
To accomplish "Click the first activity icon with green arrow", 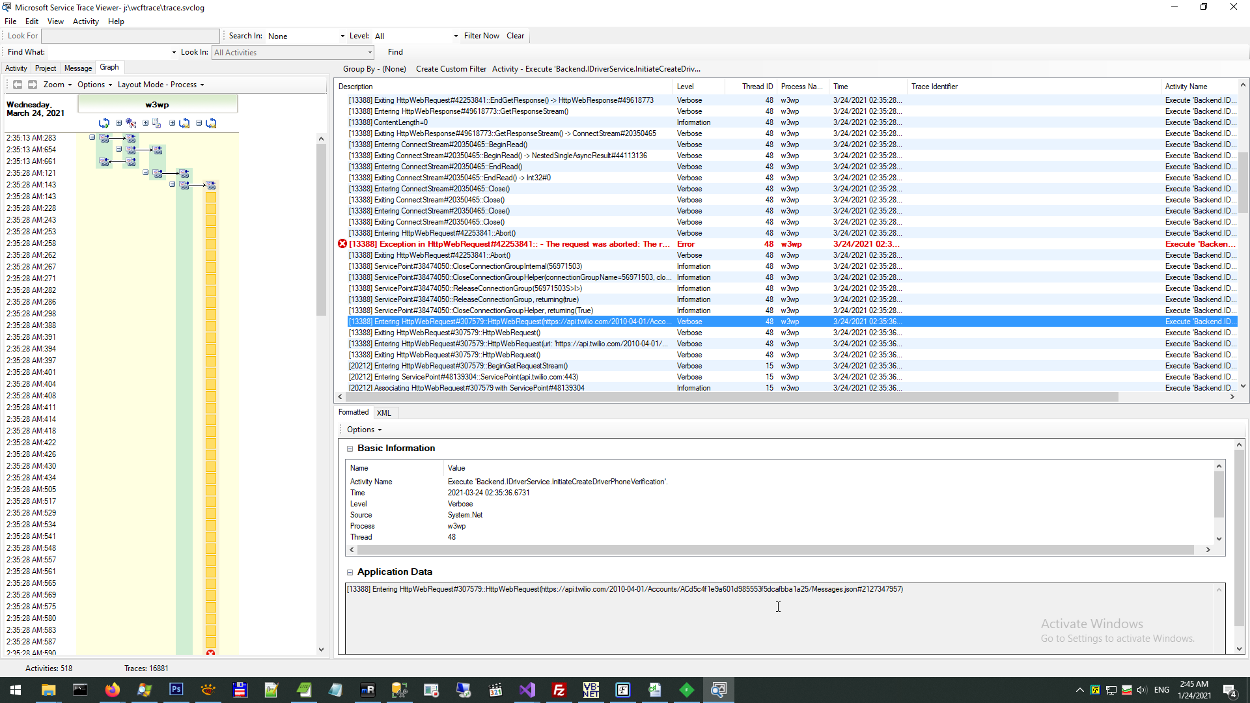I will click(x=104, y=123).
